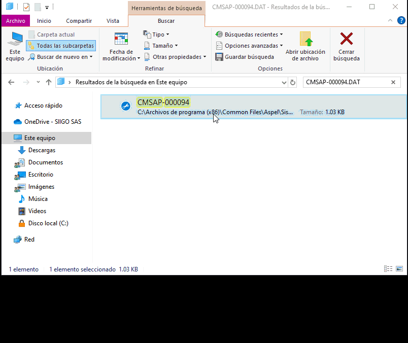The image size is (408, 343).
Task: Click the up arrow navigation button
Action: [49, 82]
